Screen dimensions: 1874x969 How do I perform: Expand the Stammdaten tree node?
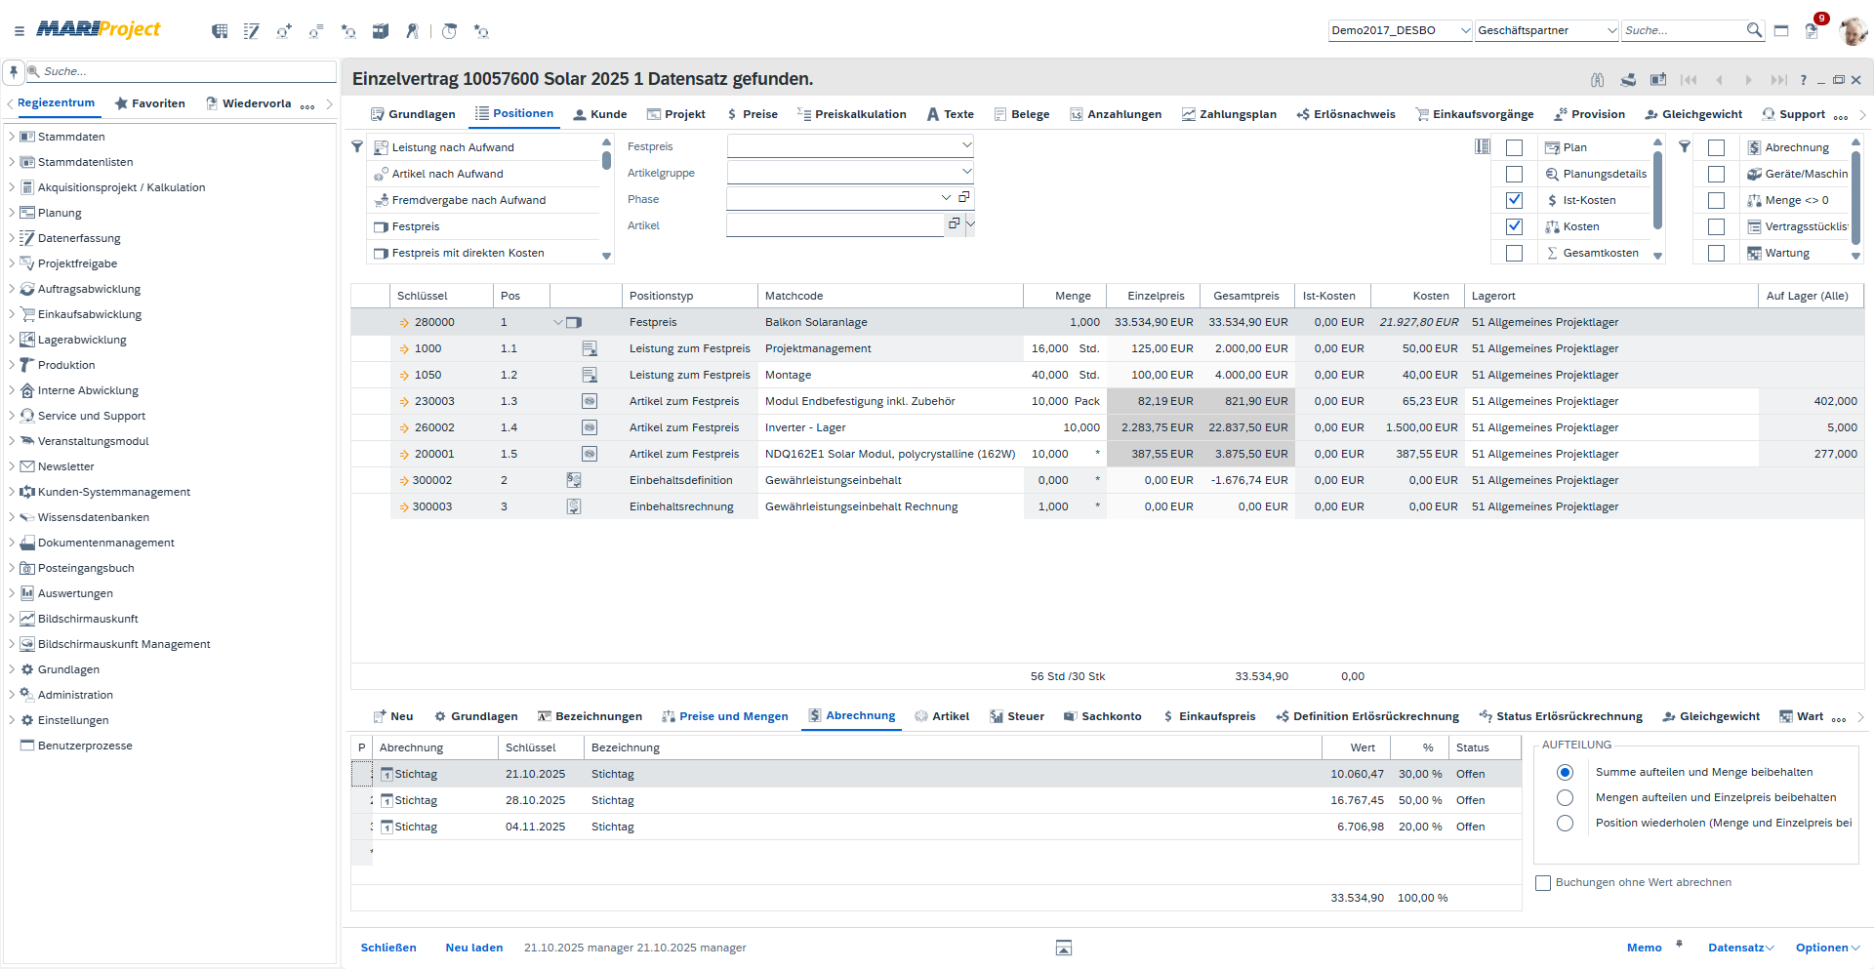pyautogui.click(x=12, y=137)
